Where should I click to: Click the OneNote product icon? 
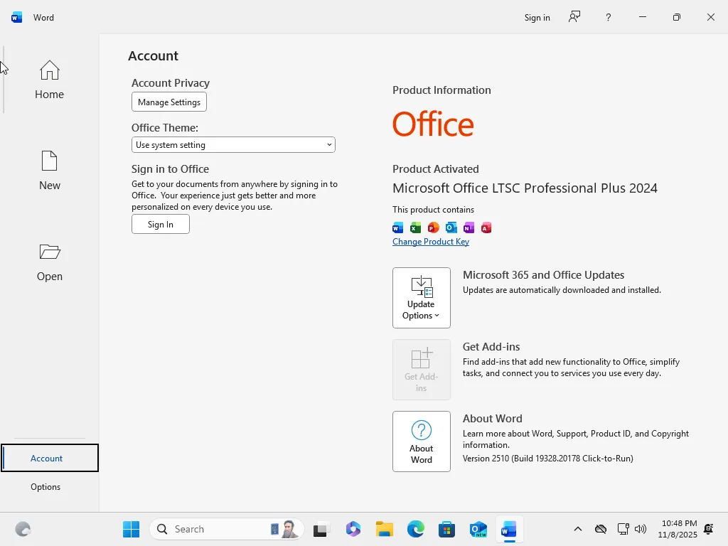[469, 227]
